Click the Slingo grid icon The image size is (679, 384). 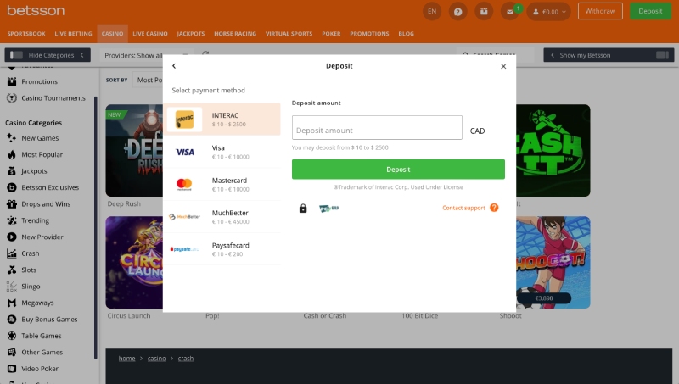(12, 286)
